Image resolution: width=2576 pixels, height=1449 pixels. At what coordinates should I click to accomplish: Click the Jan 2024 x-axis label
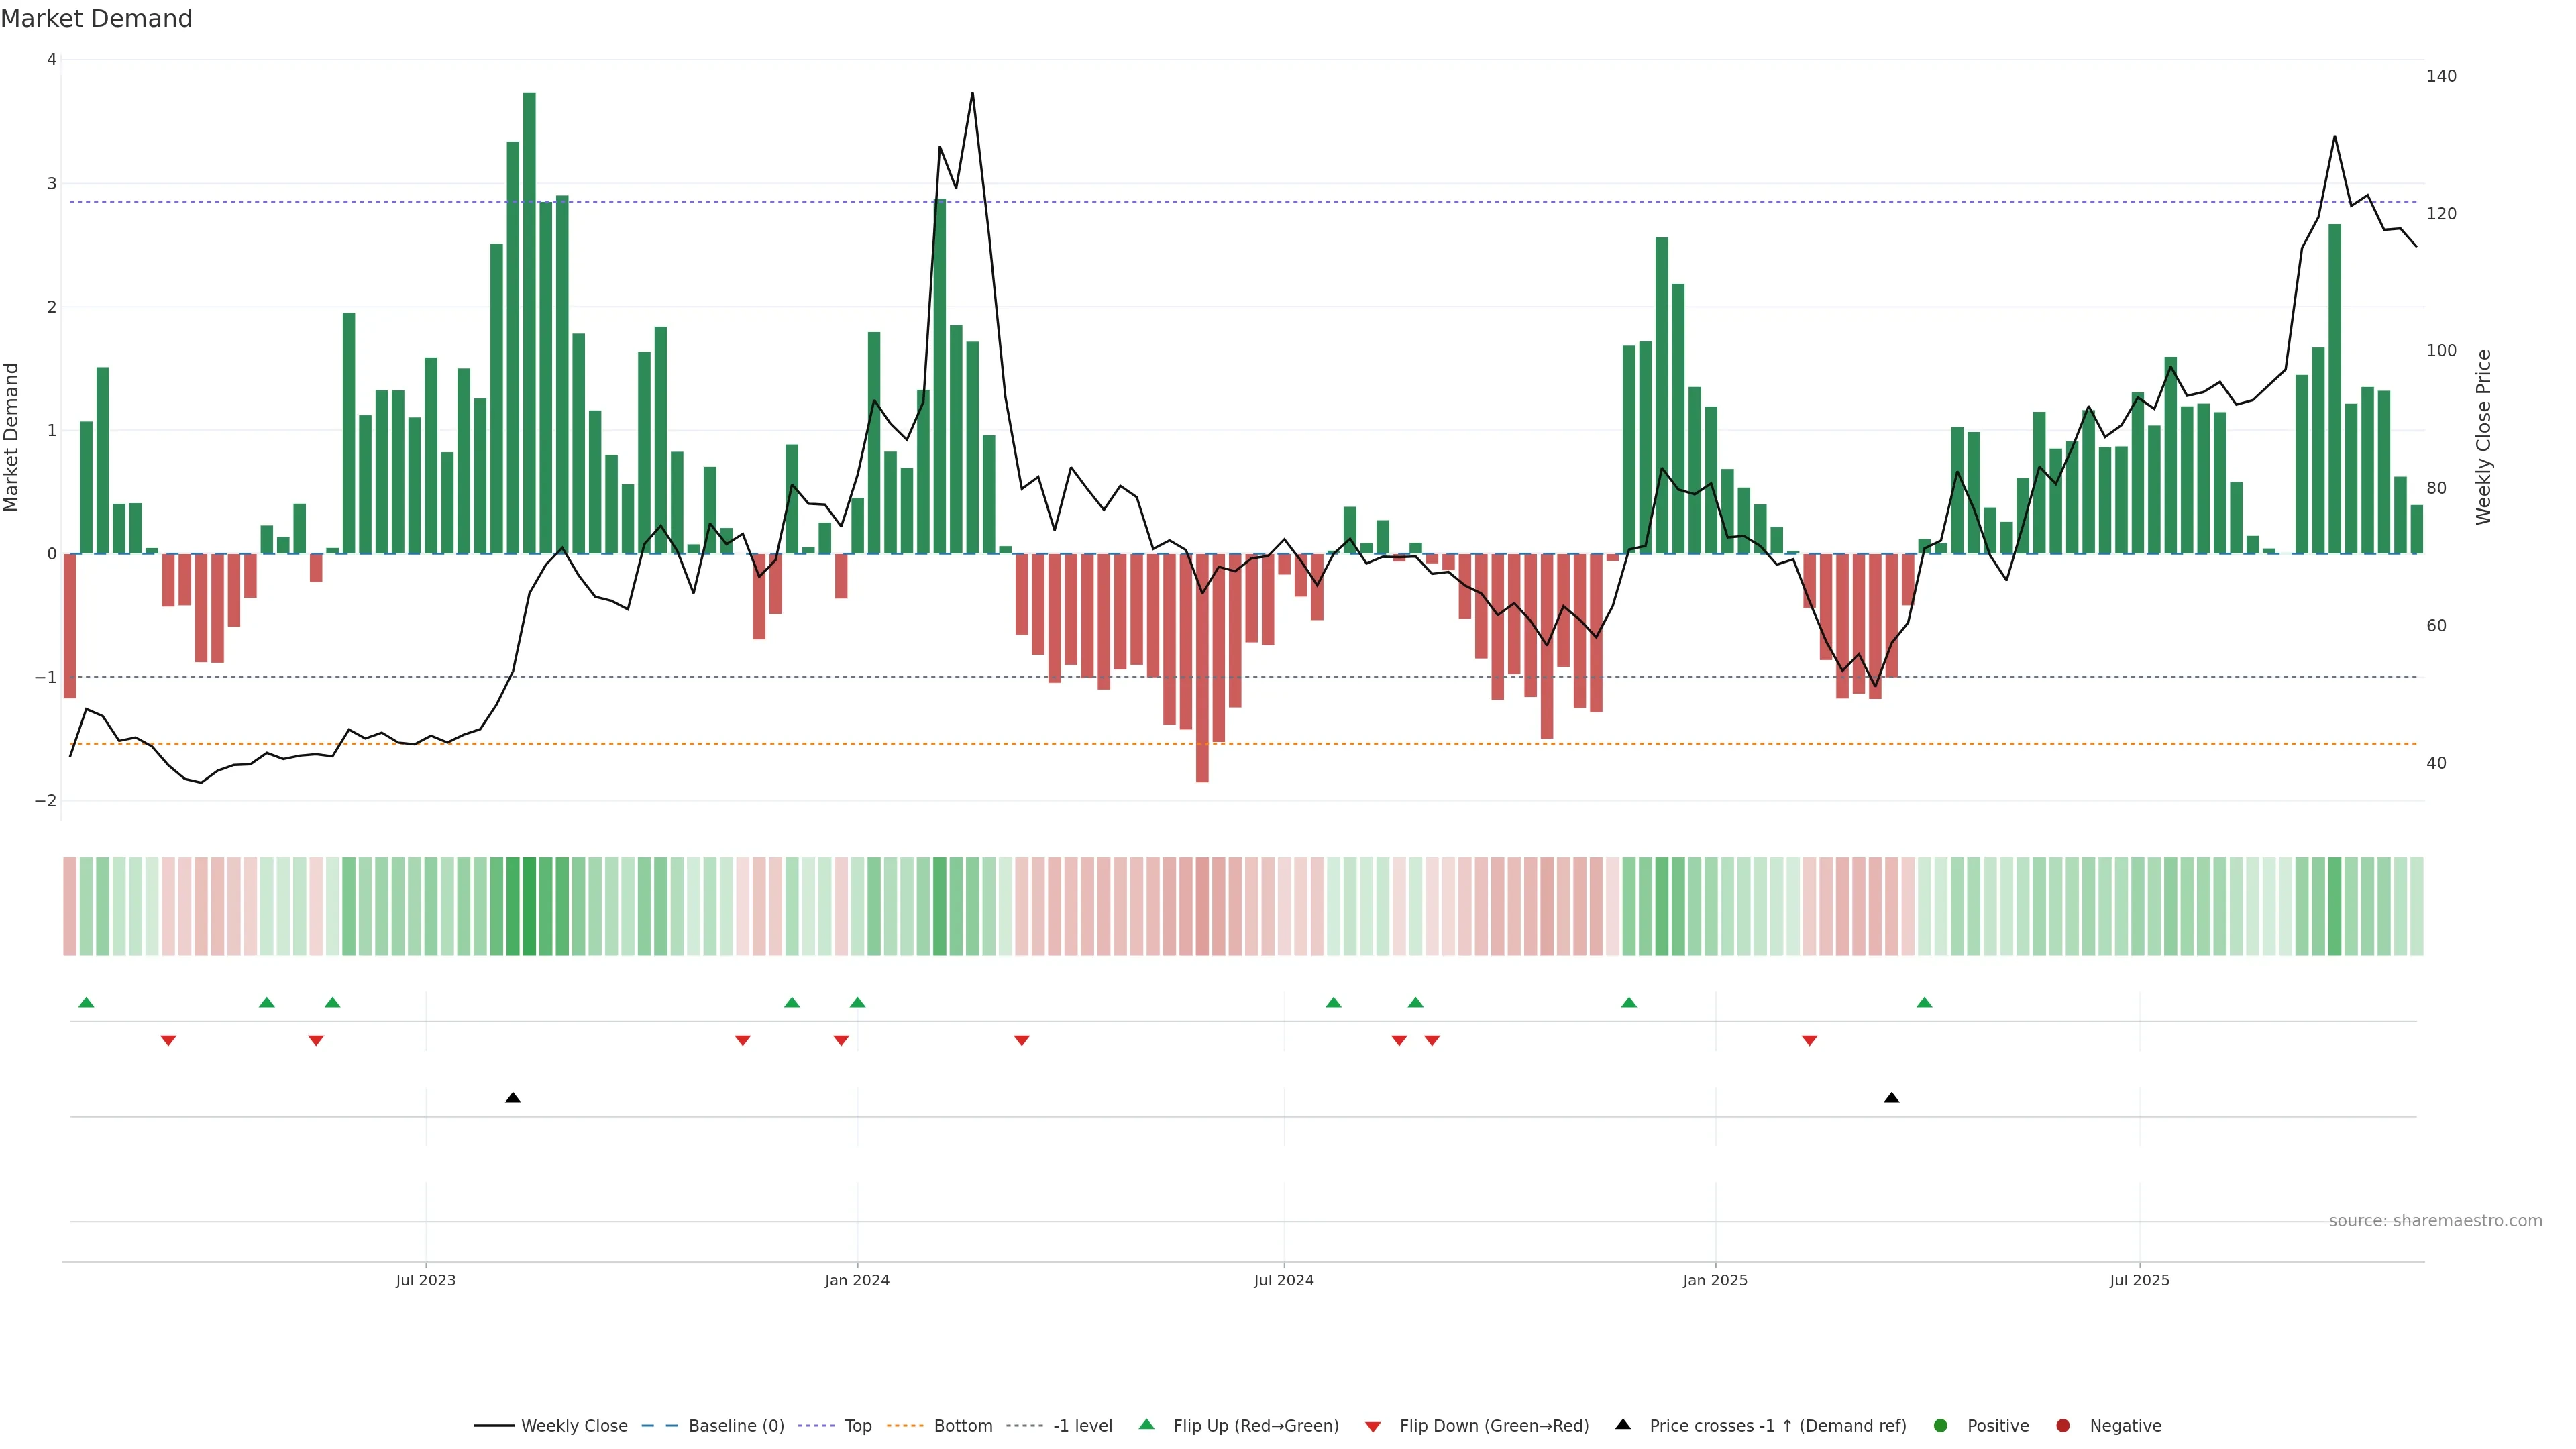point(857,1280)
